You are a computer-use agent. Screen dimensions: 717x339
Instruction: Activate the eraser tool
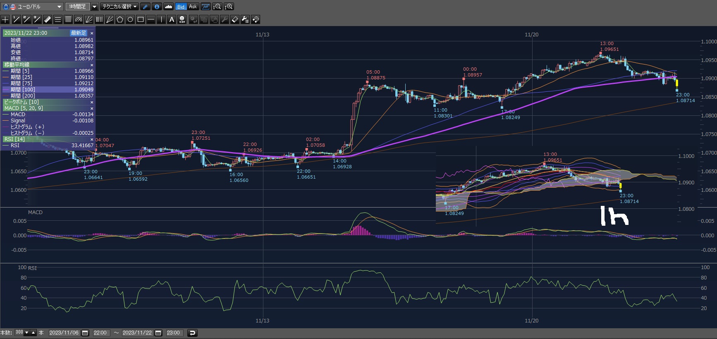click(x=234, y=19)
